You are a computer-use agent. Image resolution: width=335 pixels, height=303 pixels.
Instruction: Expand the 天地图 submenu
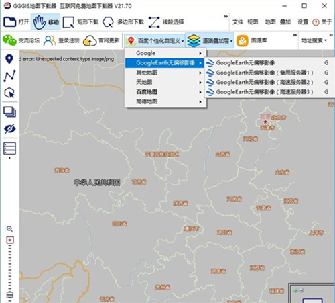[165, 82]
